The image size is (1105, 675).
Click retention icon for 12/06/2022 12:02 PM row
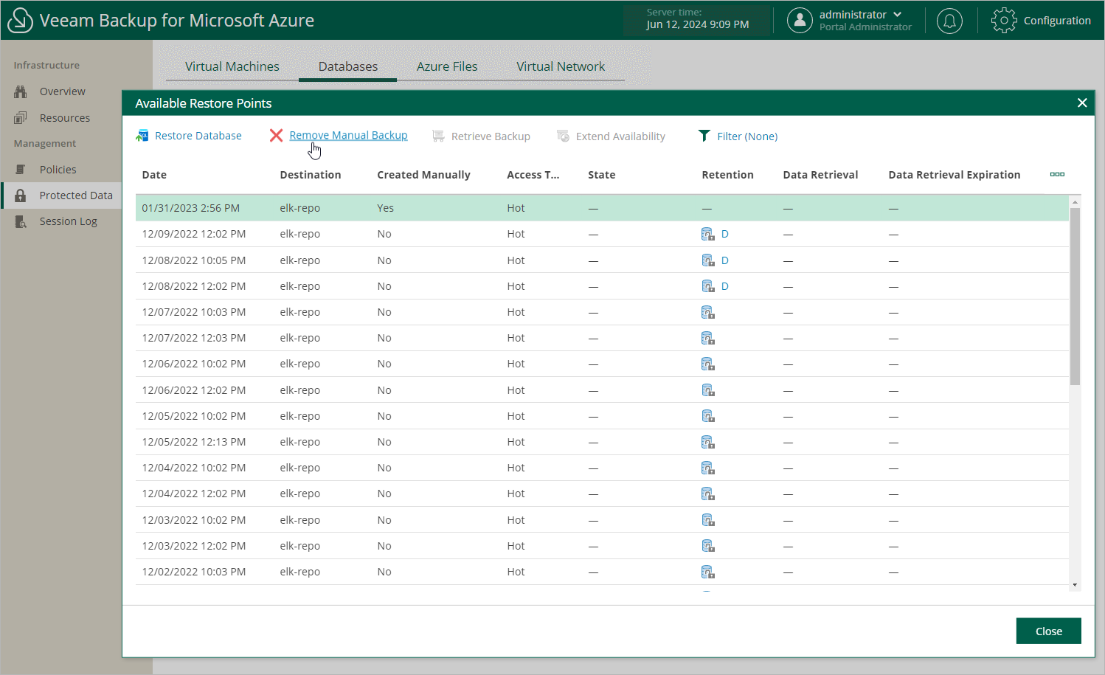tap(708, 390)
